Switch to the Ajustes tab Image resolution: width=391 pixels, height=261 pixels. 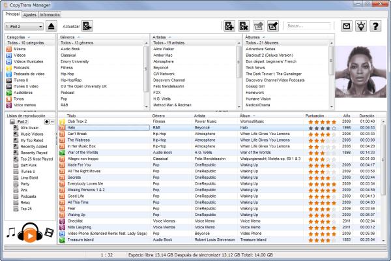click(30, 15)
